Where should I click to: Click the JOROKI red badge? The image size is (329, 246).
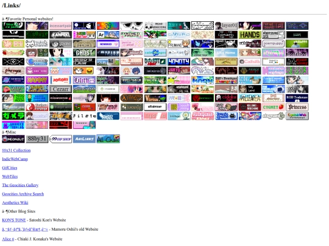[x=61, y=80]
